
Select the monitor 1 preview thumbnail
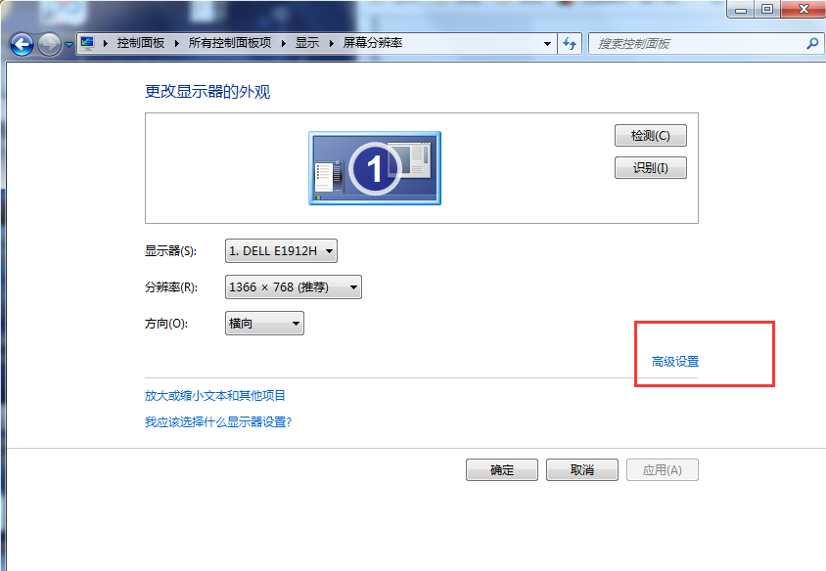(x=375, y=168)
